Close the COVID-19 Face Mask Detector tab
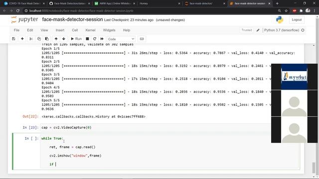Viewport: 319px width, 179px height. [44, 3]
